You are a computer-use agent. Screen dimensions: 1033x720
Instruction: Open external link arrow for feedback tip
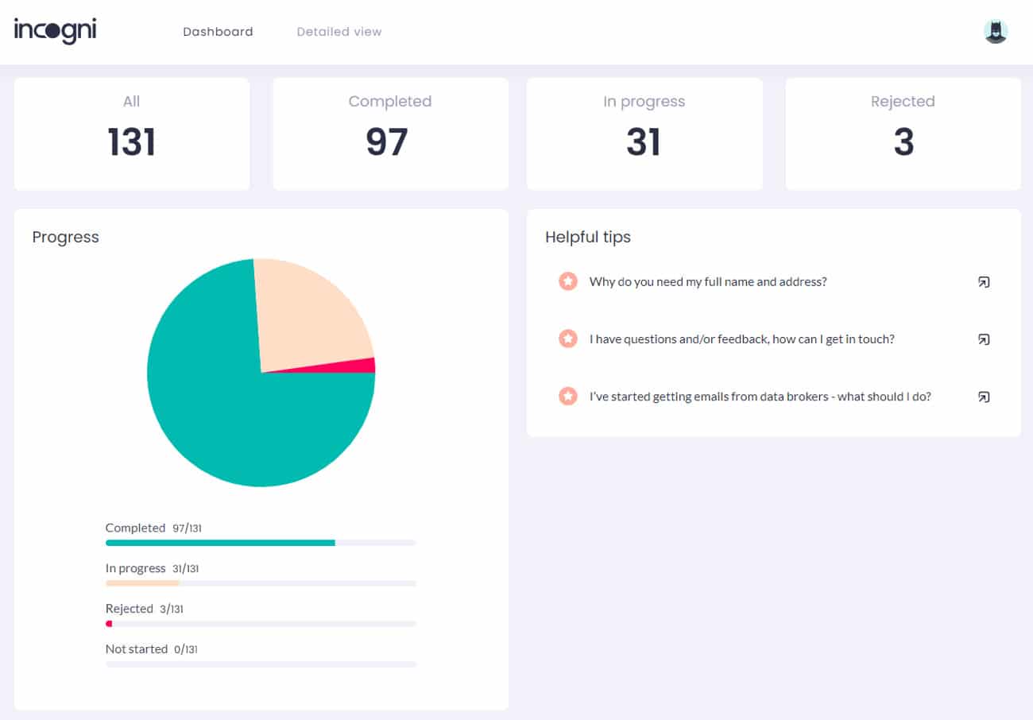[984, 339]
